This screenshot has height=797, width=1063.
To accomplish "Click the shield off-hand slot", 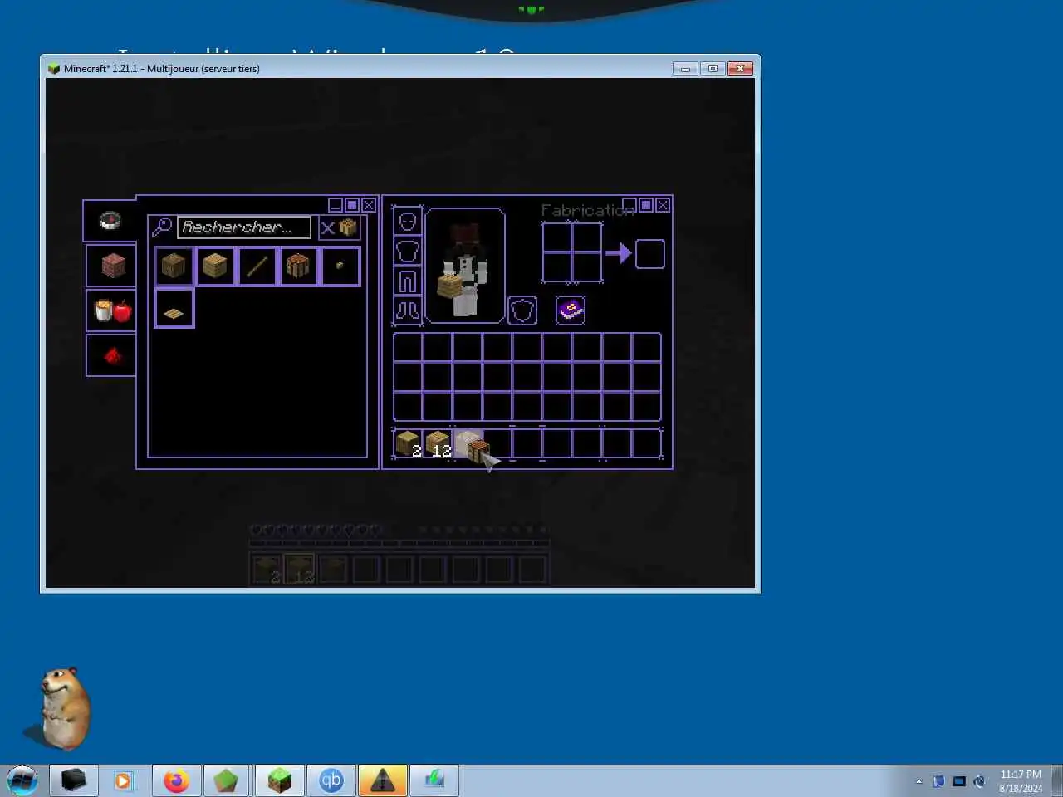I will click(522, 310).
